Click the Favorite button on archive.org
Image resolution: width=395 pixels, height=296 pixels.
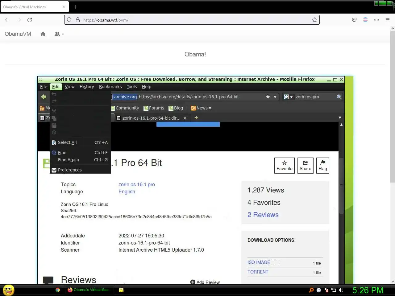(285, 166)
